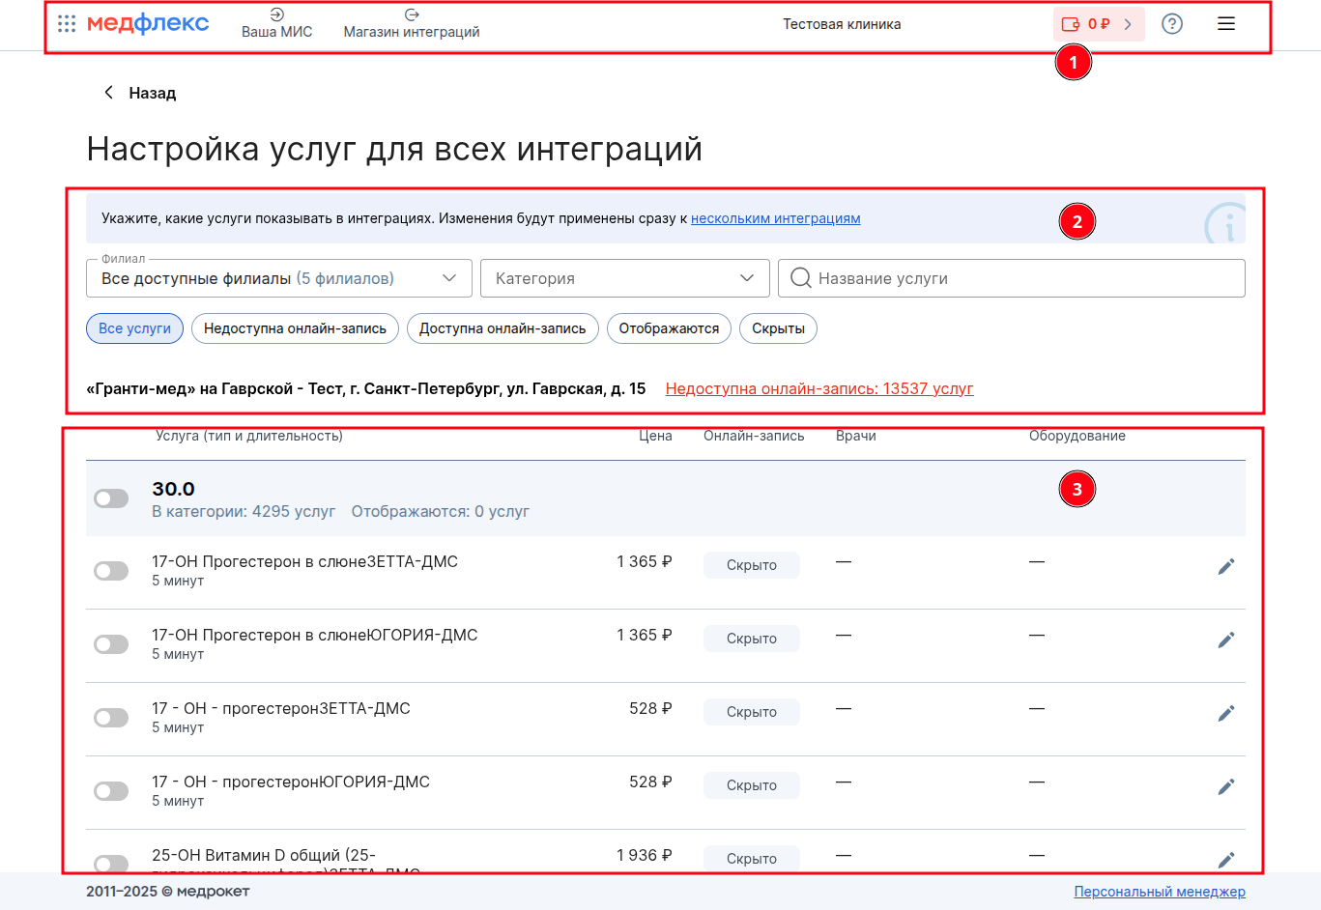Image resolution: width=1321 pixels, height=910 pixels.
Task: Open Ваша МИС section
Action: [277, 24]
